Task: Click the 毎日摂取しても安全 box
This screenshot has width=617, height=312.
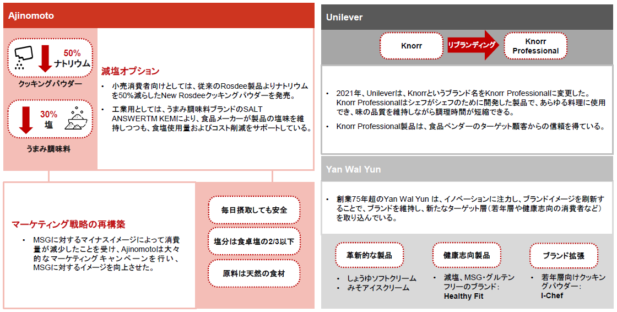Action: click(x=254, y=210)
